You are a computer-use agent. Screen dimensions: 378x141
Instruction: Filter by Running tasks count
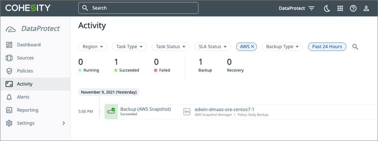(88, 66)
